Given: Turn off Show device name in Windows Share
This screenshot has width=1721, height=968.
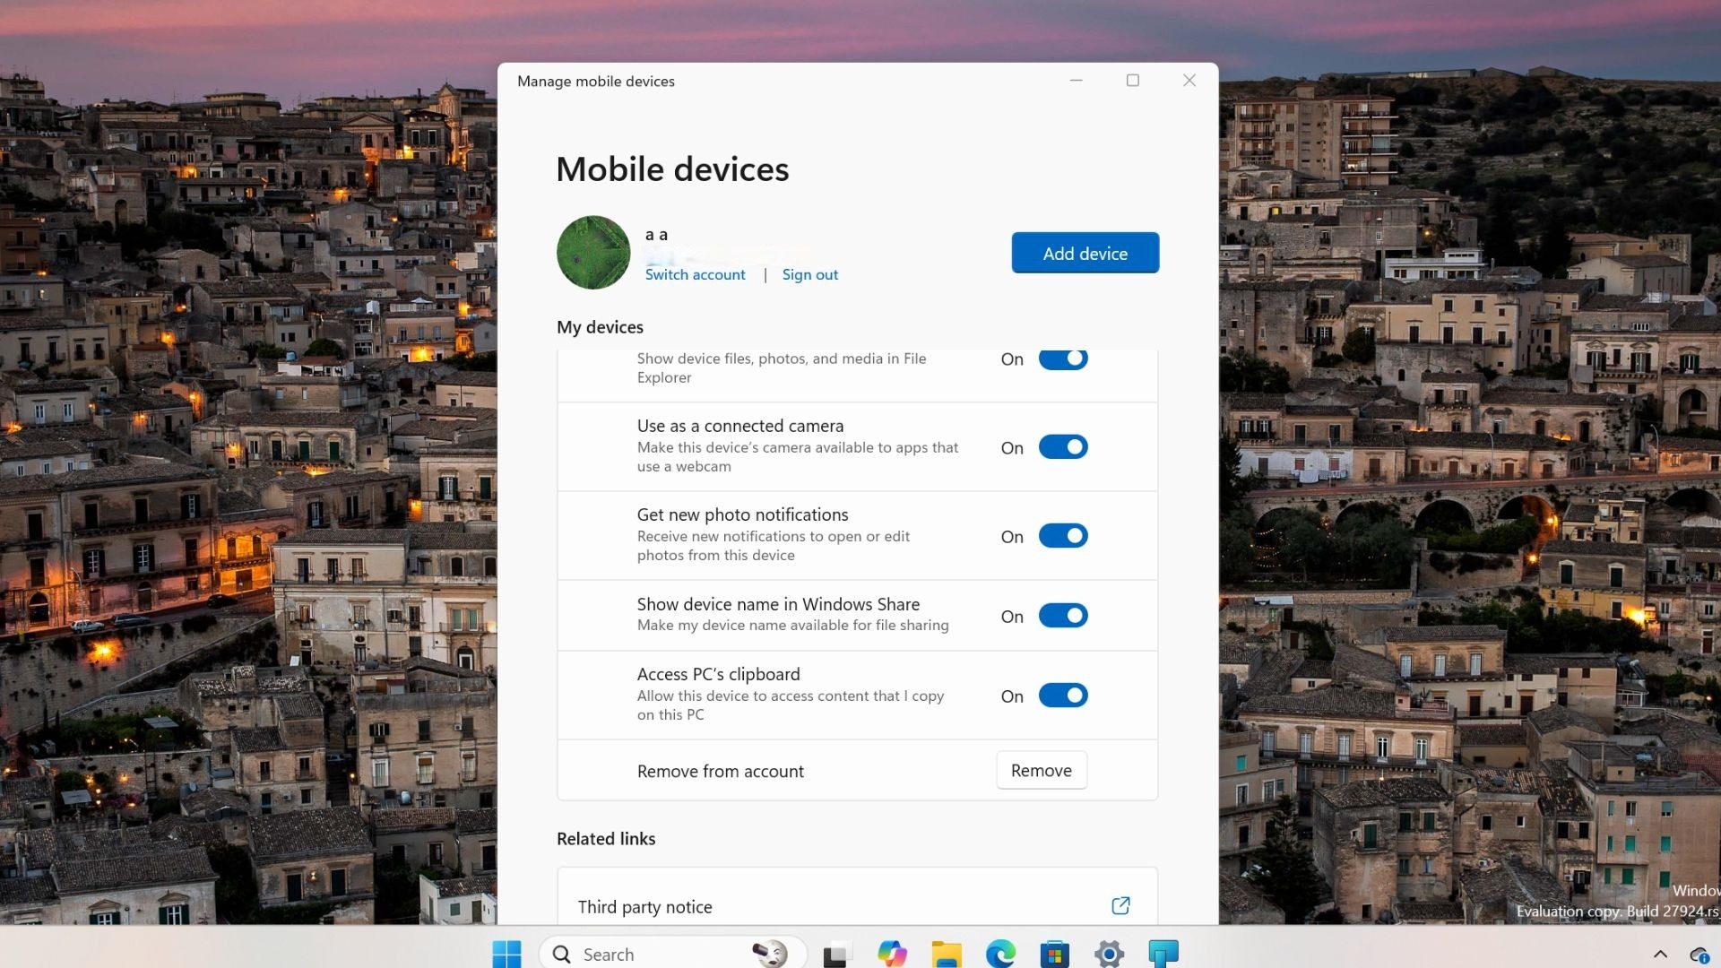Looking at the screenshot, I should pos(1062,615).
